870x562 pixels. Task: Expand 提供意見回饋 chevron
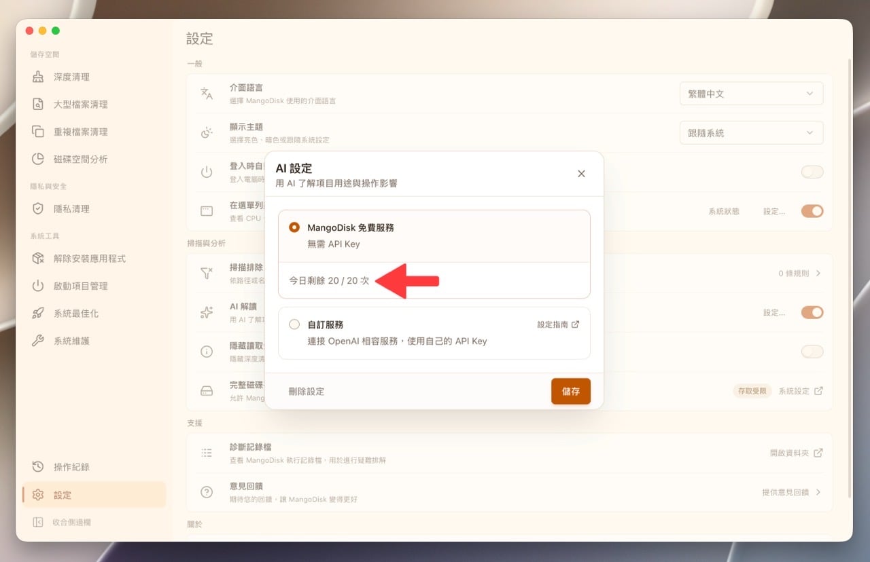pyautogui.click(x=818, y=492)
